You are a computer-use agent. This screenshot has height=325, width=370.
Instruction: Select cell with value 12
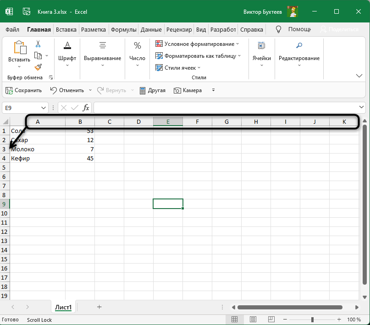80,140
